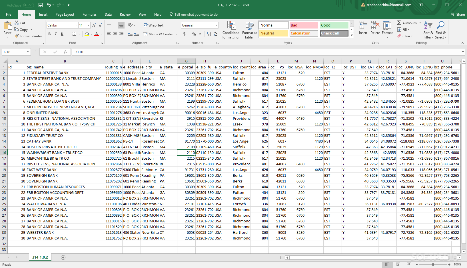Switch to Page Break Preview in status bar
Screen dimensions: 467x268
tap(409, 264)
